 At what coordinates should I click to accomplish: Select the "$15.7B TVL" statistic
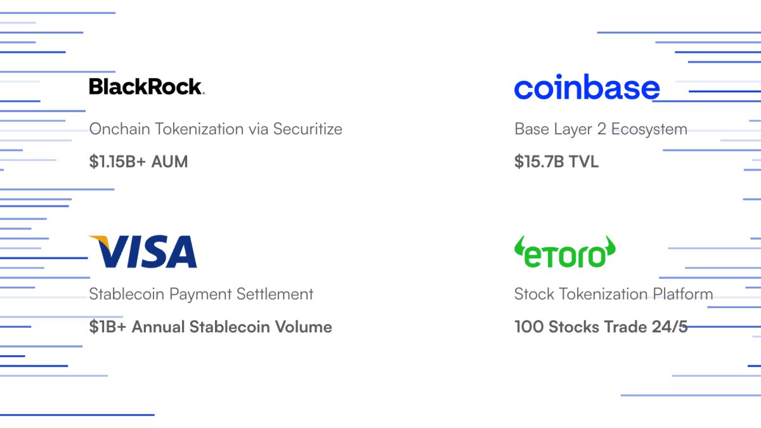(556, 162)
